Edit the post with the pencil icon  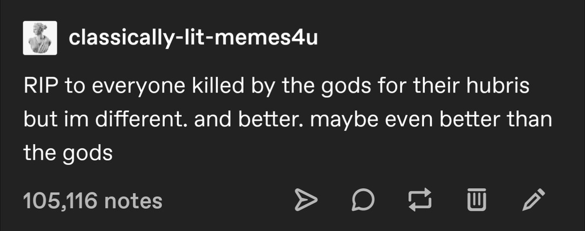click(534, 200)
